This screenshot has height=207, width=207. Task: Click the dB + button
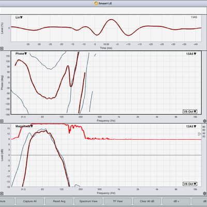[176, 201]
